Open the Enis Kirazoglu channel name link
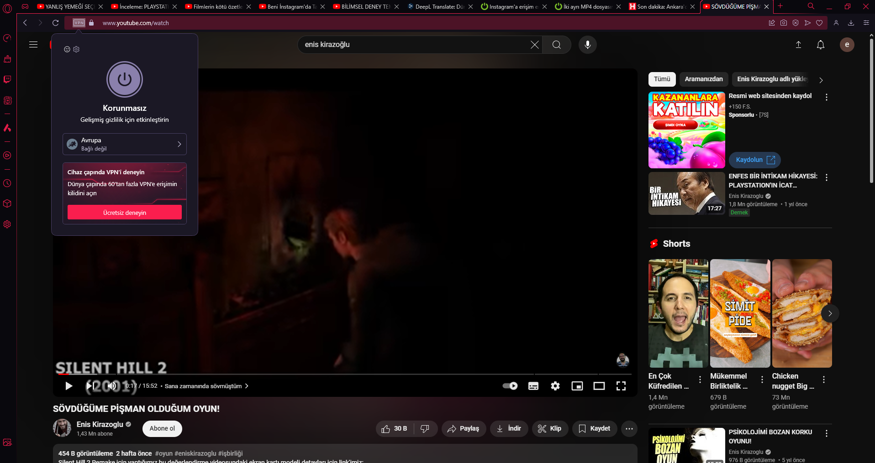Viewport: 875px width, 463px height. pyautogui.click(x=100, y=424)
